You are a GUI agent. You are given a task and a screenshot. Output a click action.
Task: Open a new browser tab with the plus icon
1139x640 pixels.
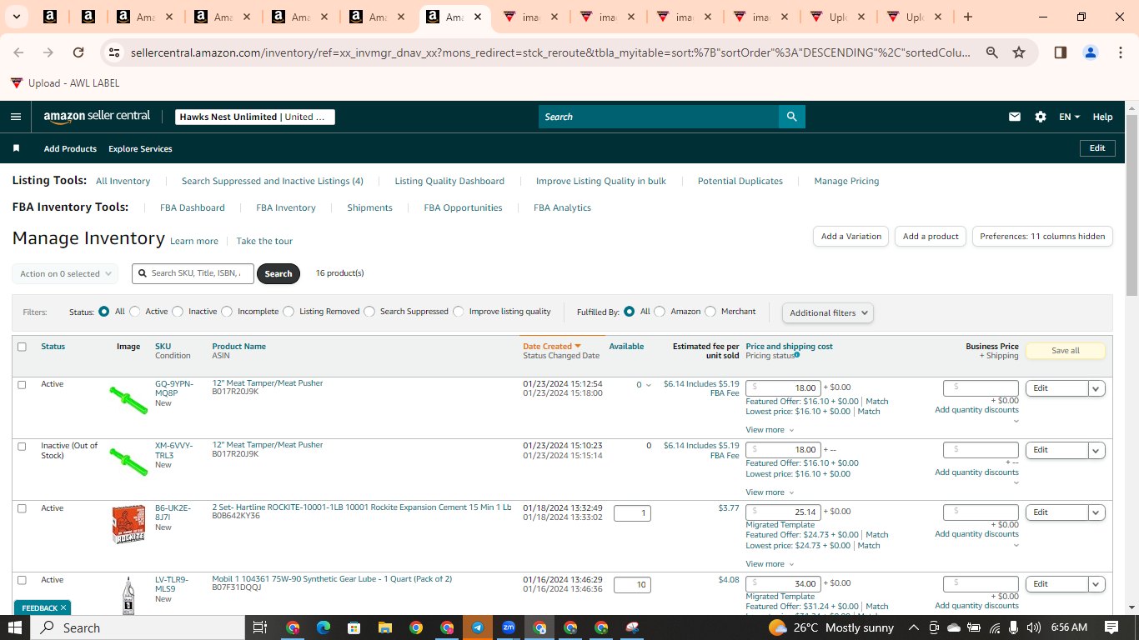967,17
